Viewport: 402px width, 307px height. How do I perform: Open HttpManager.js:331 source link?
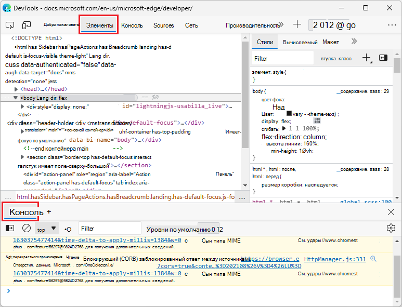coord(335,259)
